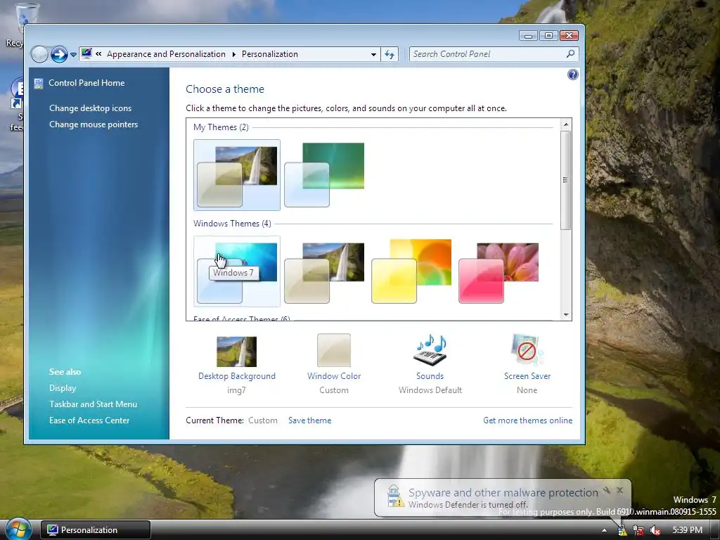Click the spyware protection notification text
720x540 pixels.
pos(503,493)
